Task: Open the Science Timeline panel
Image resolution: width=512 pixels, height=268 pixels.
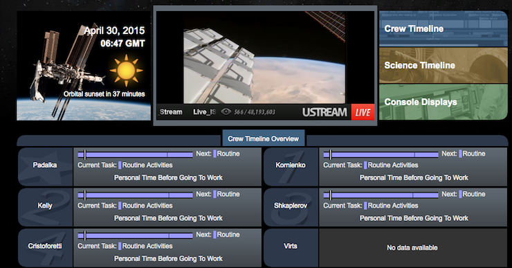Action: click(x=444, y=65)
